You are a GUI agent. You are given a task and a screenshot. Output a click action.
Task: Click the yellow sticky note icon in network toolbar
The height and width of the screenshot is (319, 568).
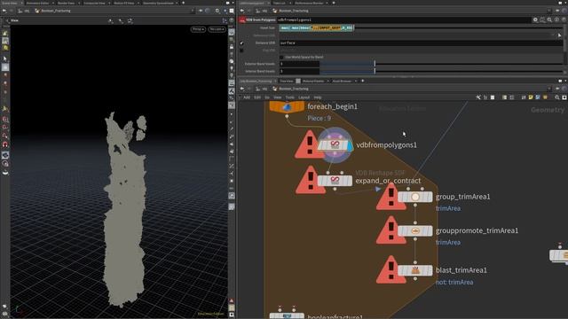pos(531,97)
